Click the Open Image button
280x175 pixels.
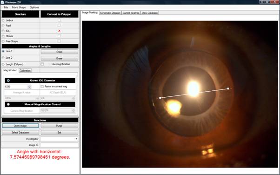coord(20,126)
